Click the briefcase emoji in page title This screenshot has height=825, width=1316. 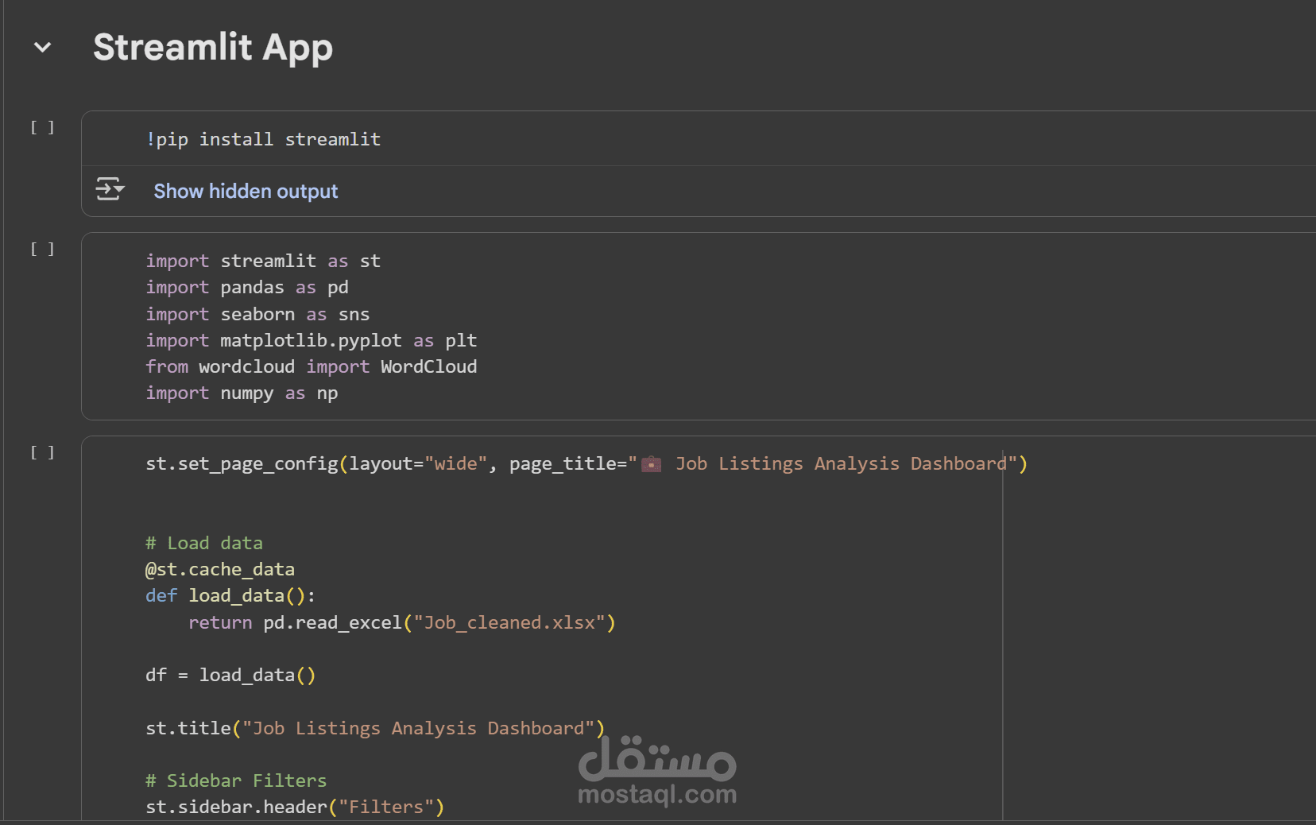pyautogui.click(x=652, y=464)
